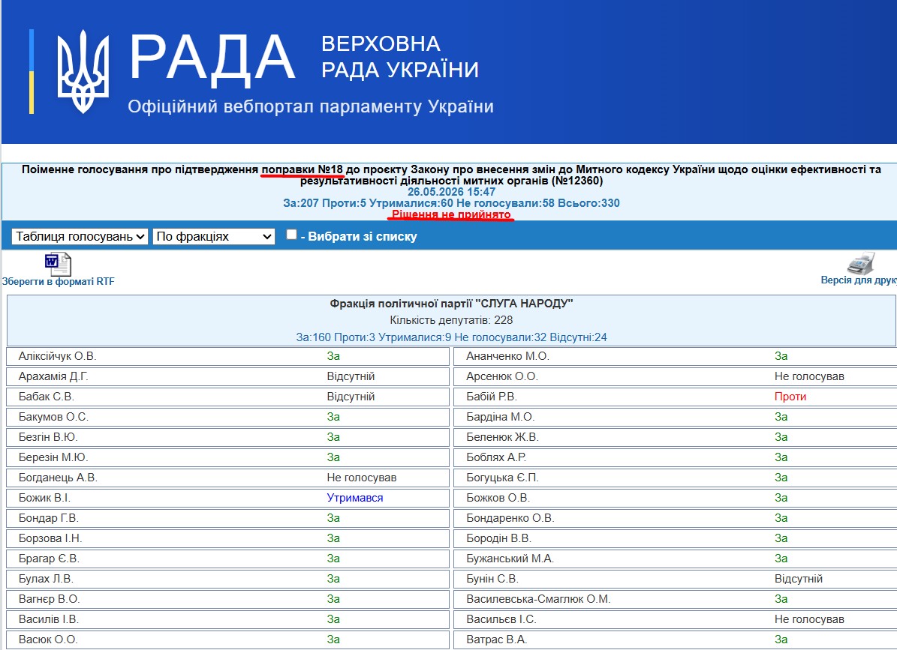The width and height of the screenshot is (897, 650).
Task: Select deputy 'Вагнєр В.О.'
Action: (x=49, y=599)
